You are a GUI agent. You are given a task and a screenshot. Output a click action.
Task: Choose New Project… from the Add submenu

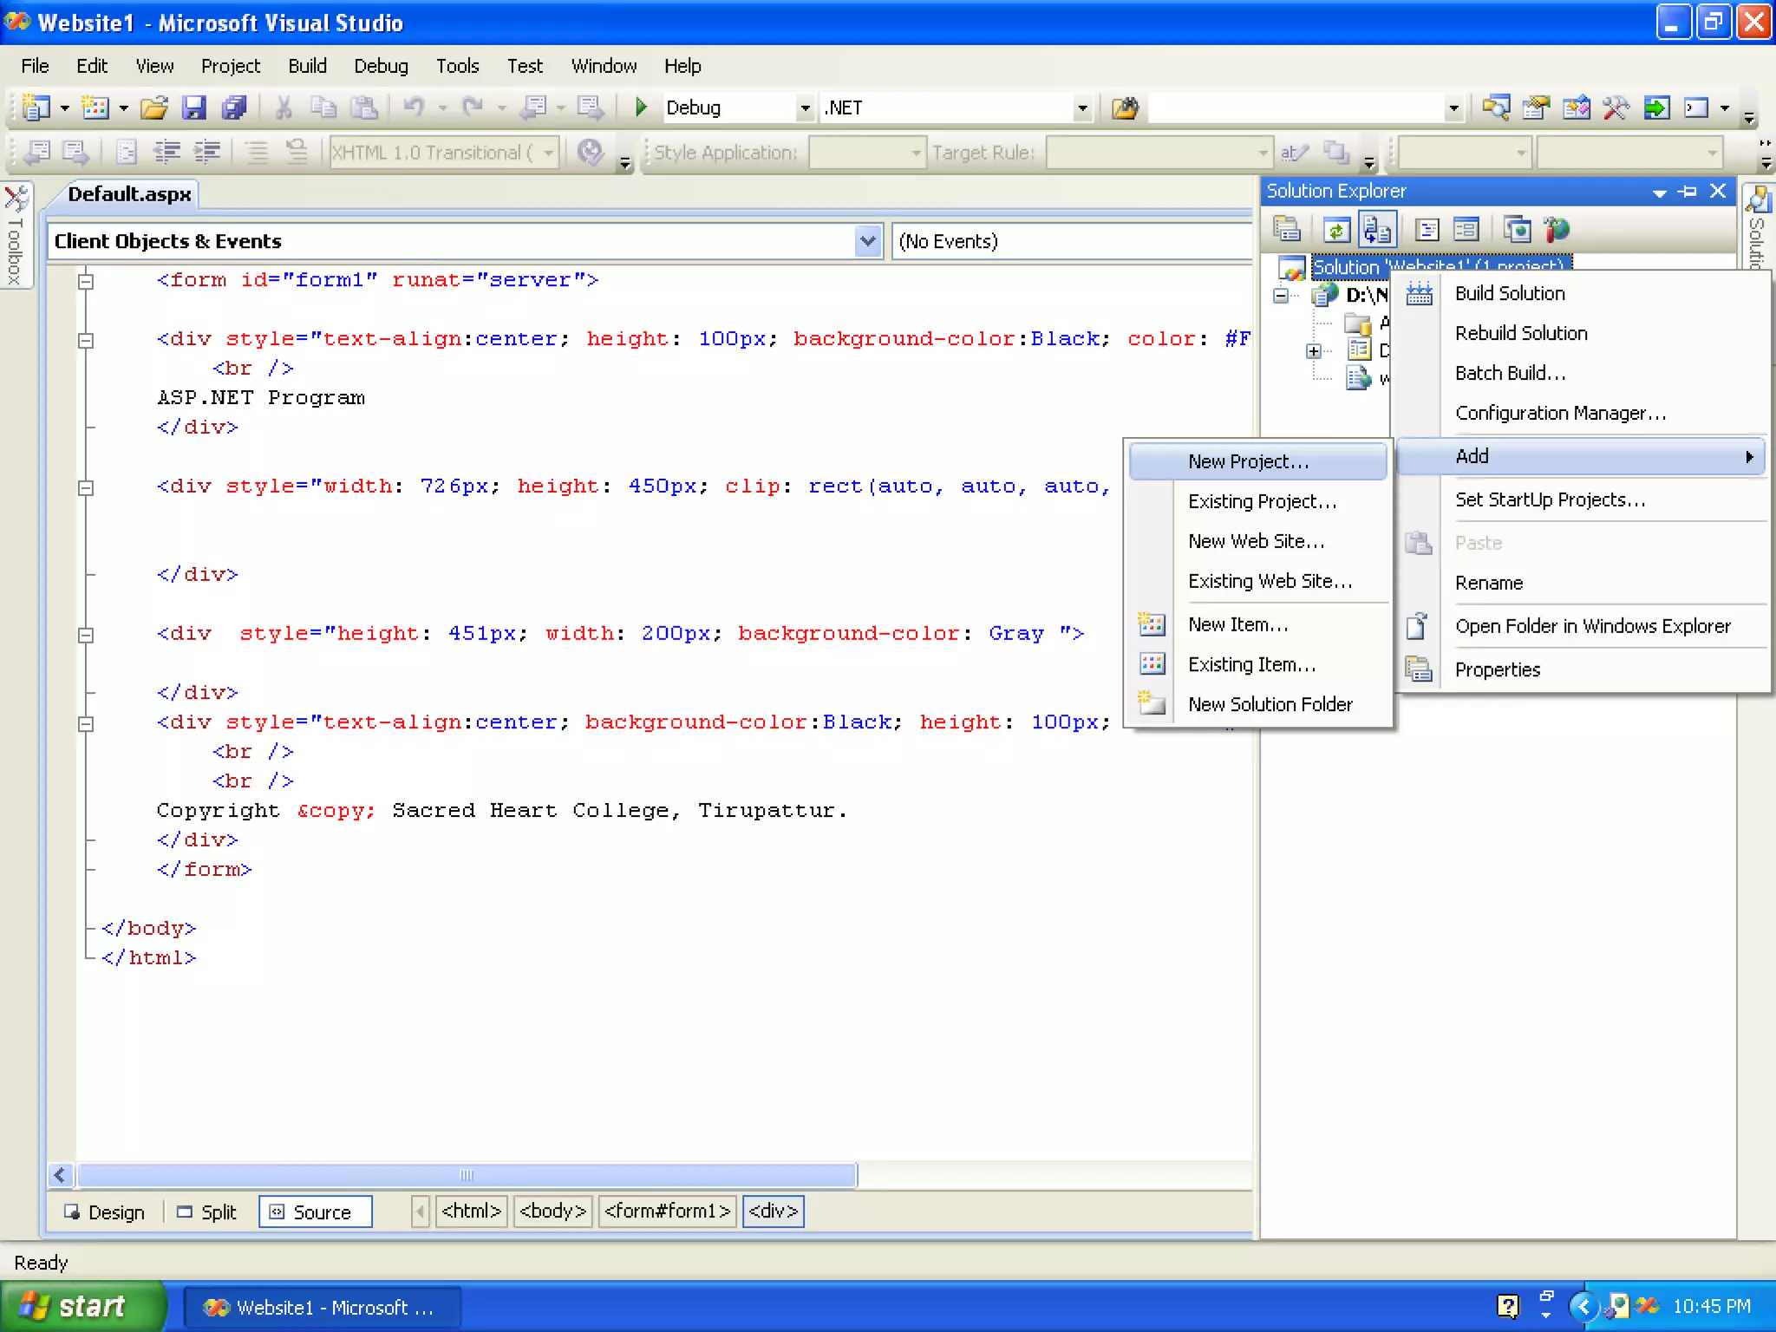(1258, 461)
